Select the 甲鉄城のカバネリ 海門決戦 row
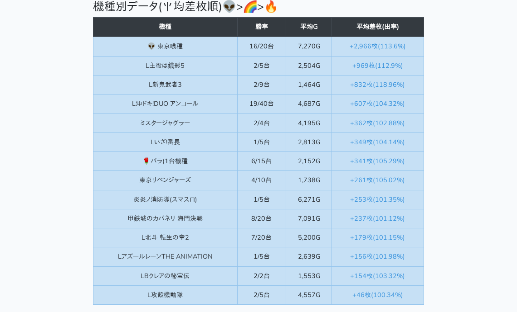 [165, 218]
